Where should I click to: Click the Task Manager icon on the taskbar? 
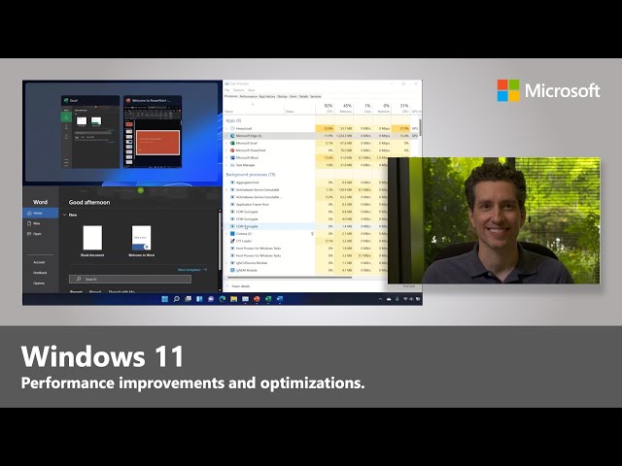246,299
